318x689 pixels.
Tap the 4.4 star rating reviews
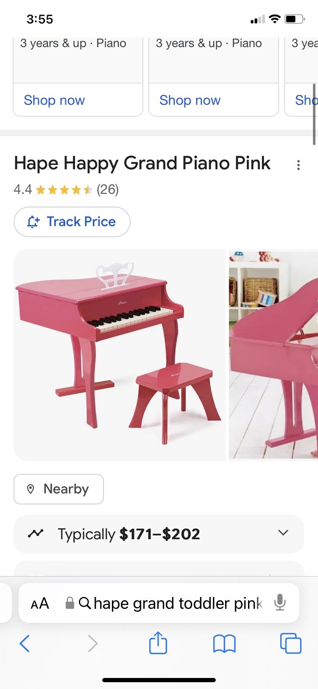click(66, 189)
